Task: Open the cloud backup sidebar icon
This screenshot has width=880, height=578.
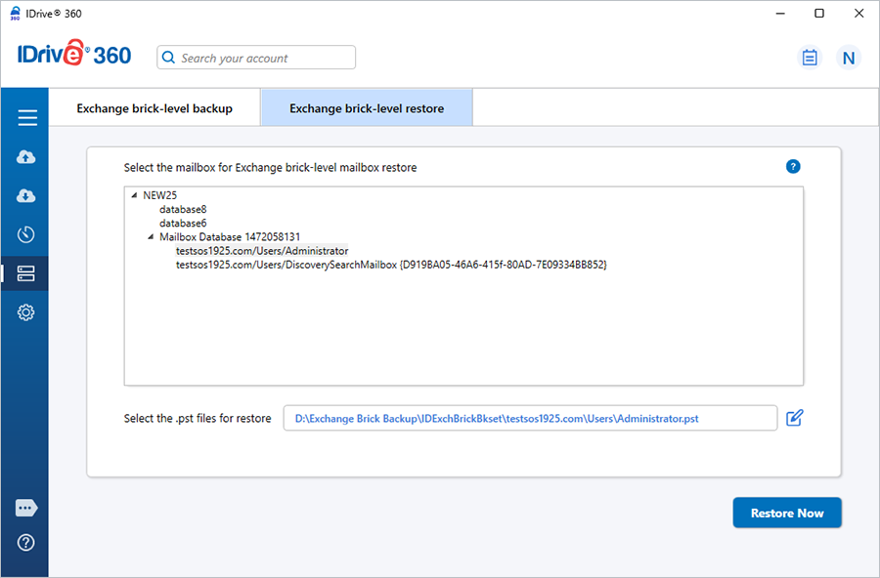Action: pos(26,157)
